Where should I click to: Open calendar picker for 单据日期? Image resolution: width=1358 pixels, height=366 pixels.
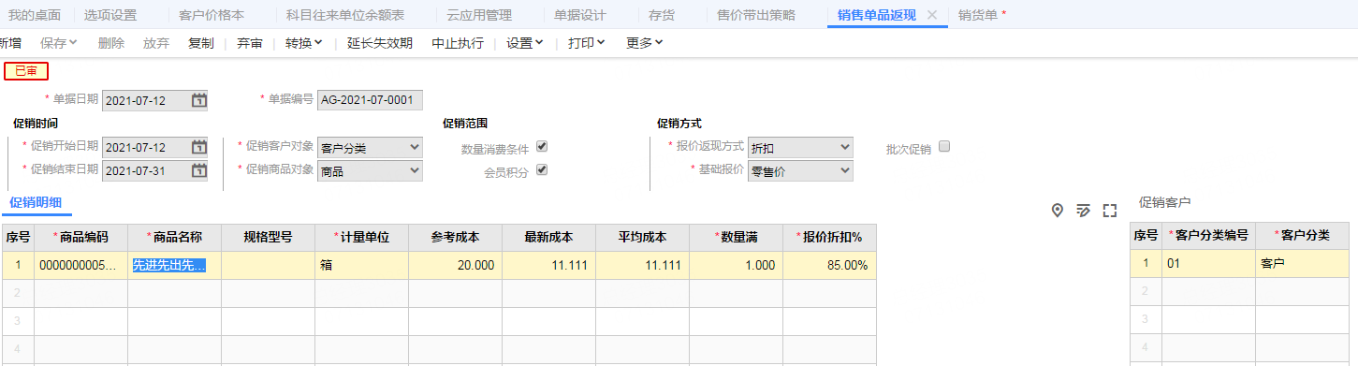[x=198, y=100]
